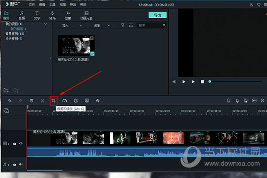Lock audio track 1
The height and width of the screenshot is (178, 267).
click(15, 164)
